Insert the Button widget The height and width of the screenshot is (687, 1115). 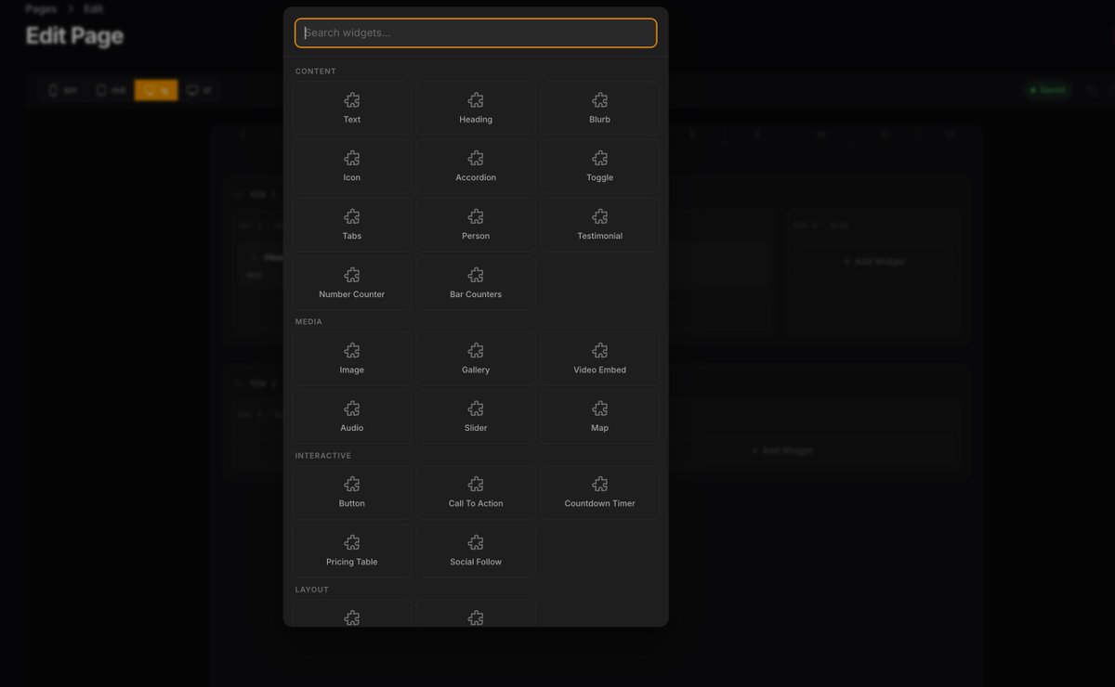352,492
